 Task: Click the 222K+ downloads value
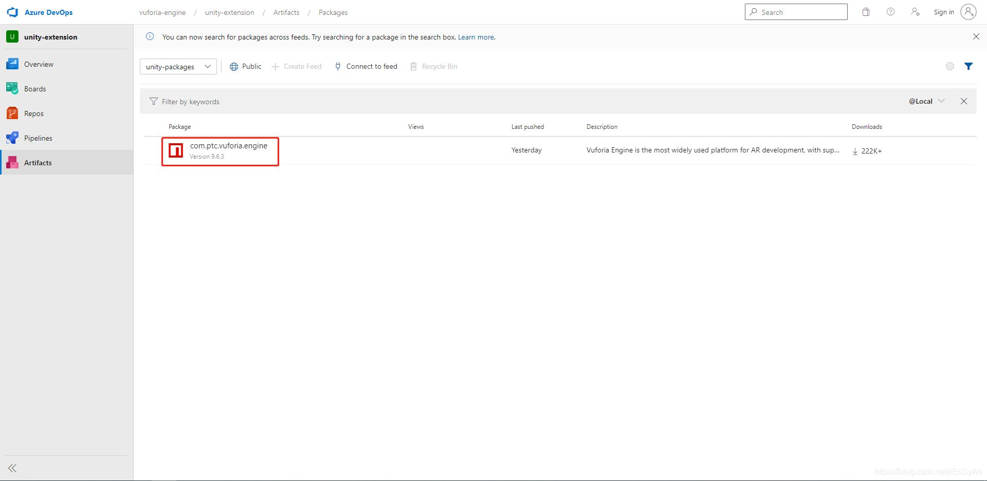867,151
